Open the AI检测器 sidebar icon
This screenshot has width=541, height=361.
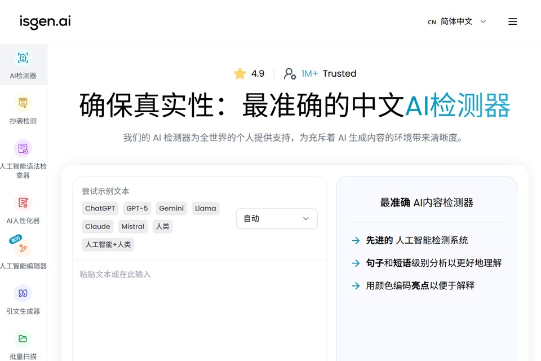click(23, 58)
